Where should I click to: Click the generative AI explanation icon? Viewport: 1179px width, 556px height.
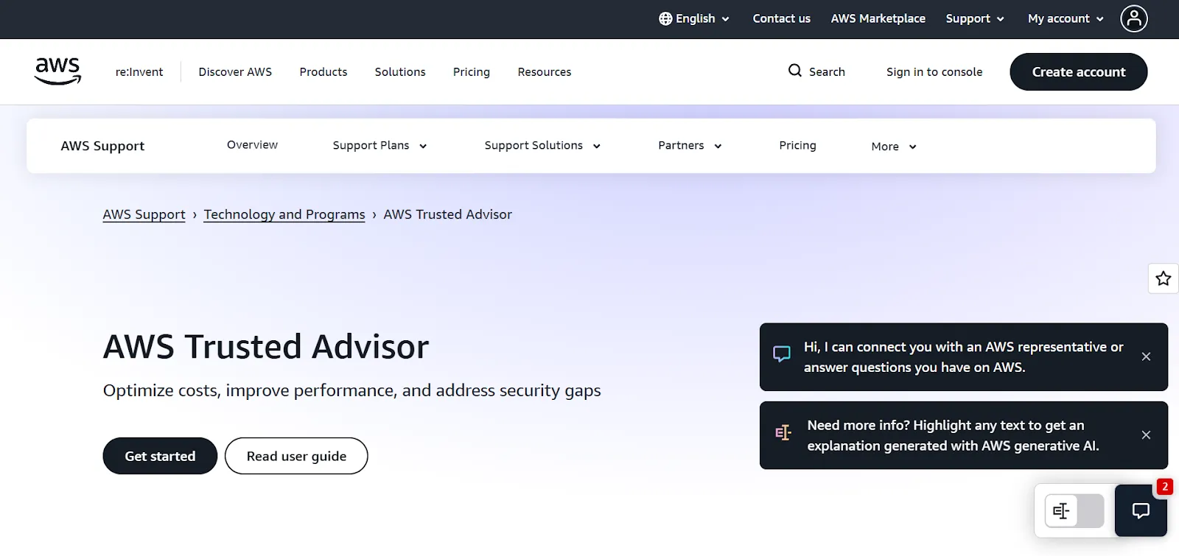[x=783, y=433]
